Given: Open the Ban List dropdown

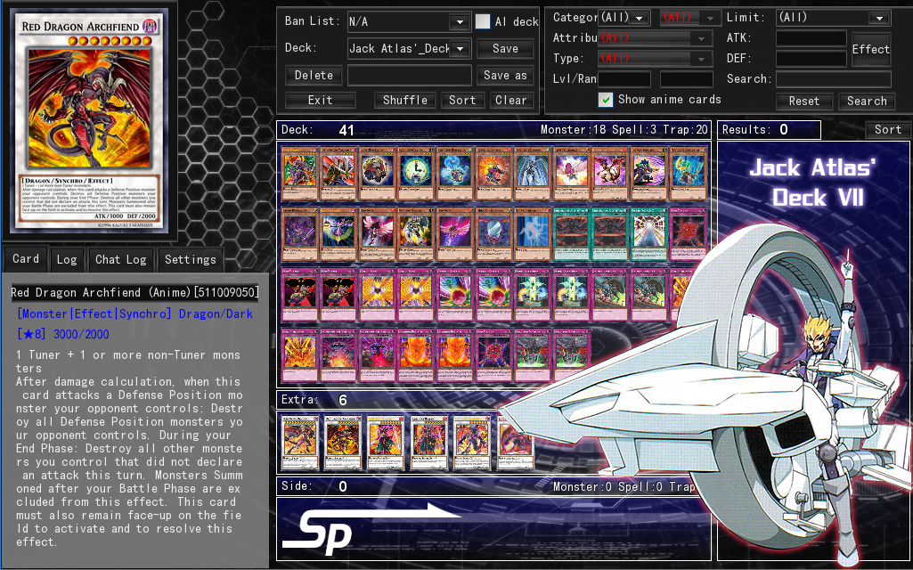Looking at the screenshot, I should pos(460,22).
